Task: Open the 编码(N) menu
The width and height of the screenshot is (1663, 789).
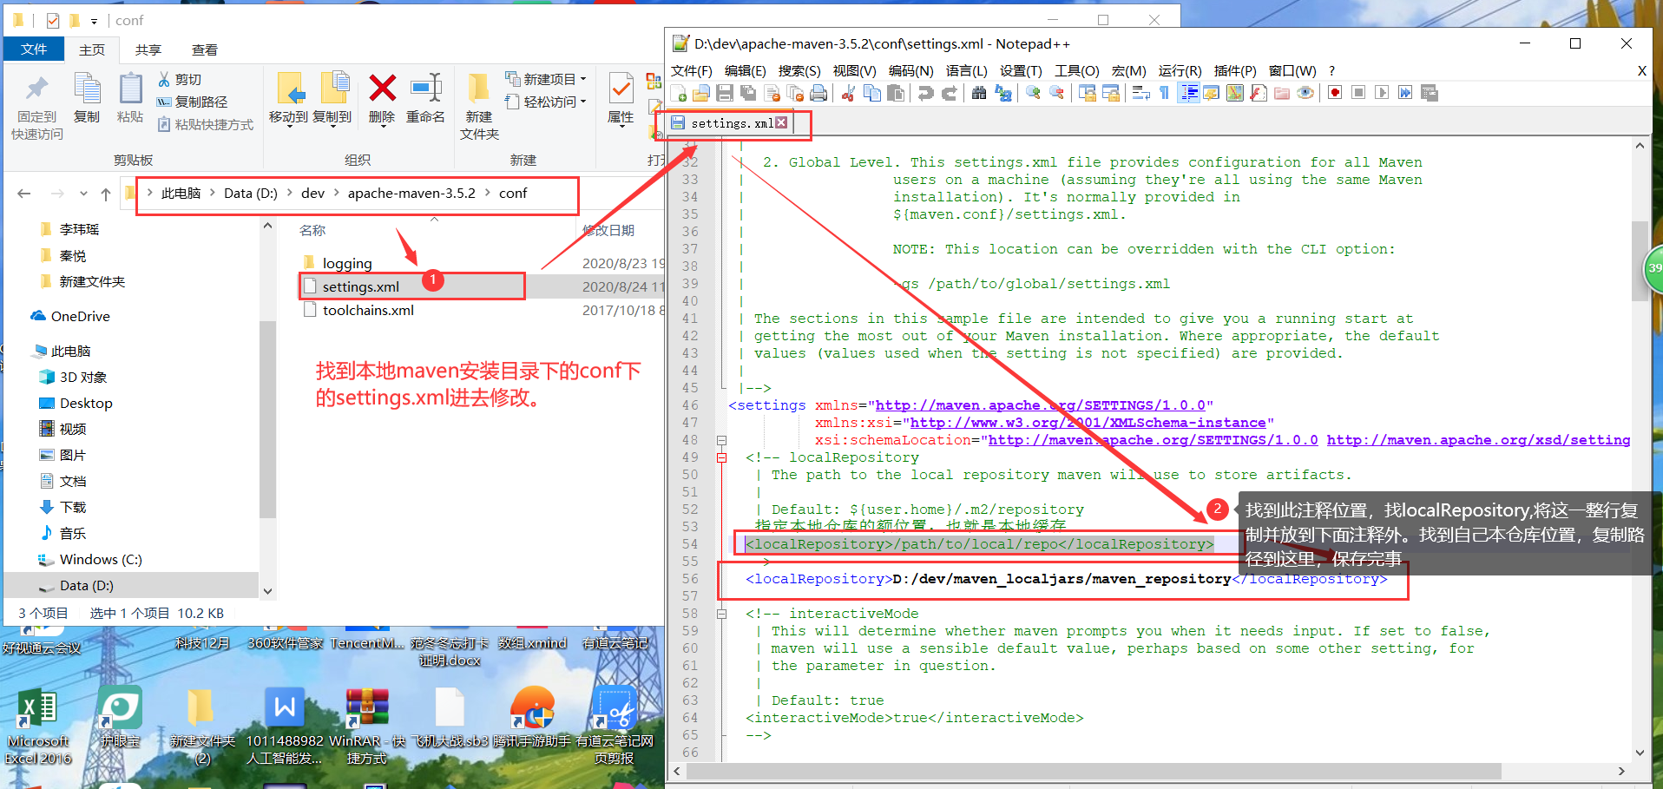Action: pyautogui.click(x=910, y=70)
